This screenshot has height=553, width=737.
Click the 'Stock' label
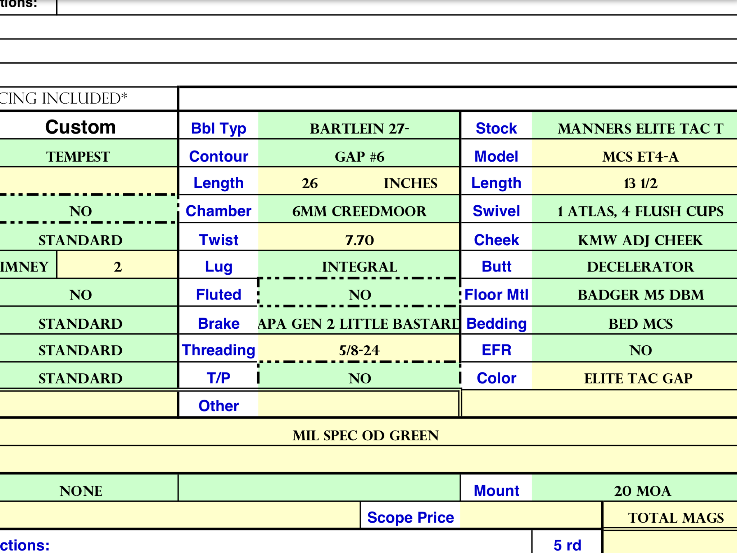[496, 129]
